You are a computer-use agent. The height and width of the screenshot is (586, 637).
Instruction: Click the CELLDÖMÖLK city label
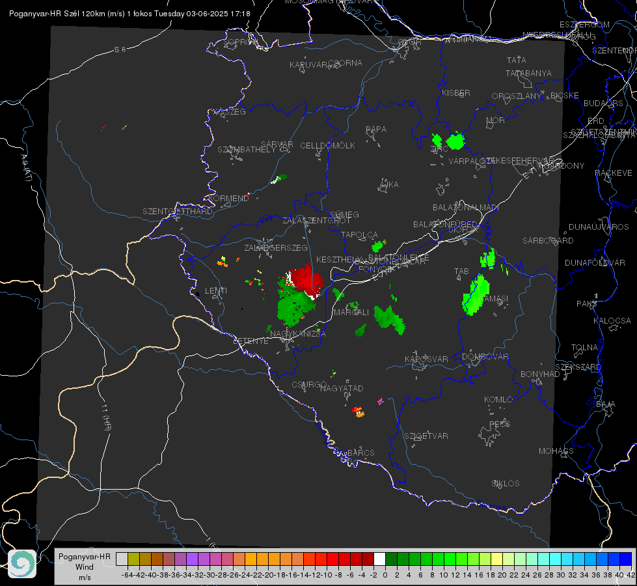click(328, 146)
